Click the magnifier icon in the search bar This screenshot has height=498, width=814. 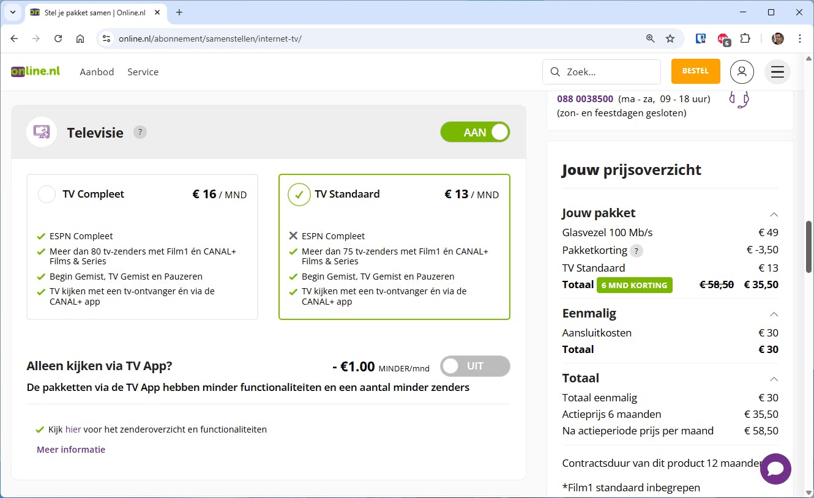(x=554, y=72)
